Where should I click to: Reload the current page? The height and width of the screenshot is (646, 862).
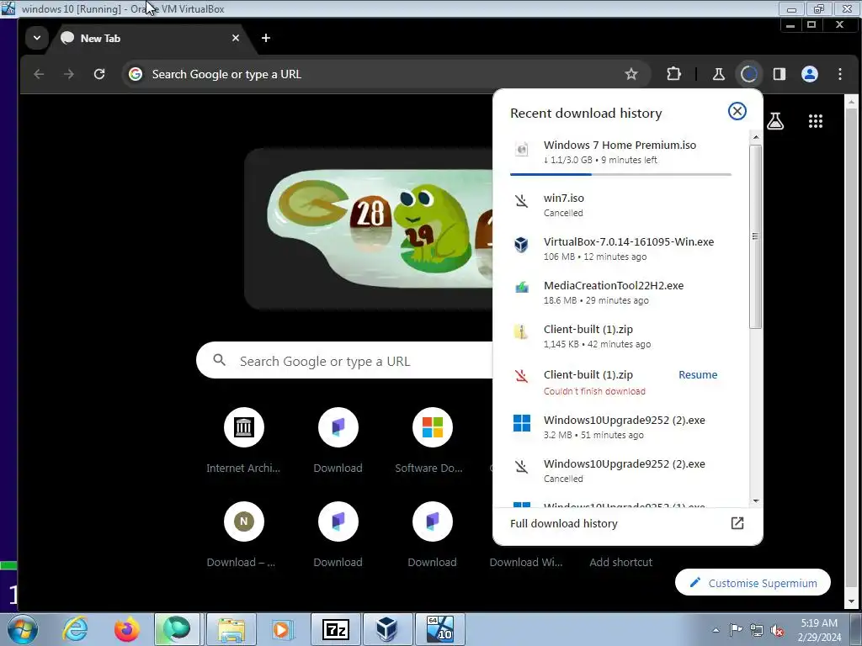click(99, 74)
